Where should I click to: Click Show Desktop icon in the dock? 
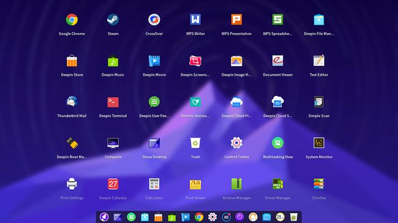pyautogui.click(x=118, y=217)
